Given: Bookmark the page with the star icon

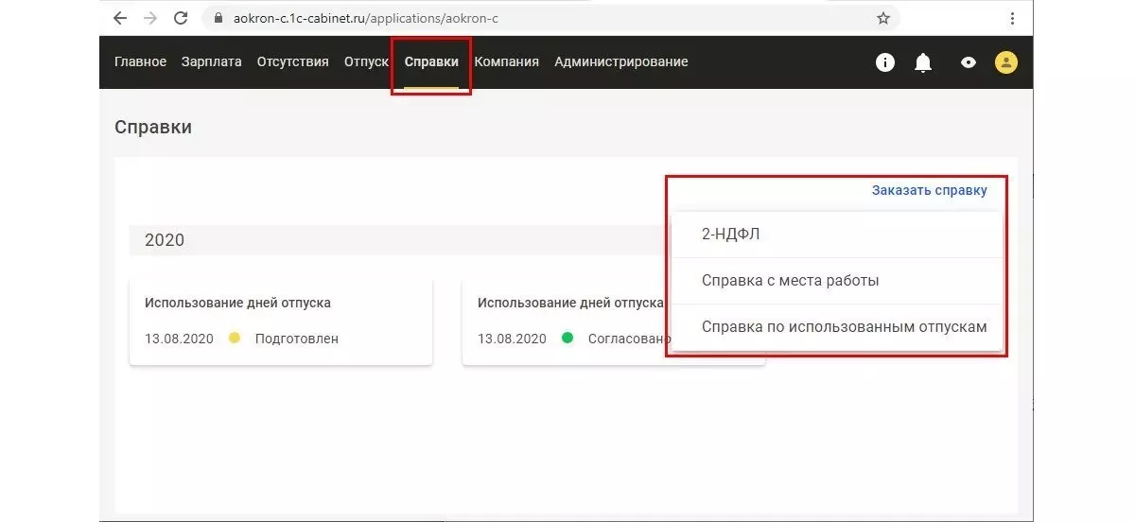Looking at the screenshot, I should coord(883,18).
